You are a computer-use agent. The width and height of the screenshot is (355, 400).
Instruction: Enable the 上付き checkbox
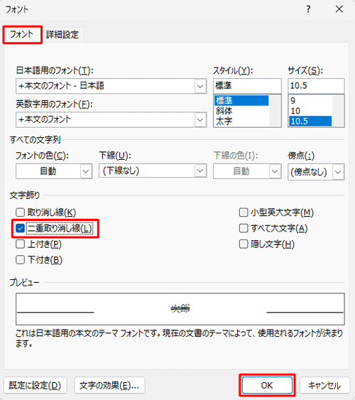pyautogui.click(x=20, y=244)
